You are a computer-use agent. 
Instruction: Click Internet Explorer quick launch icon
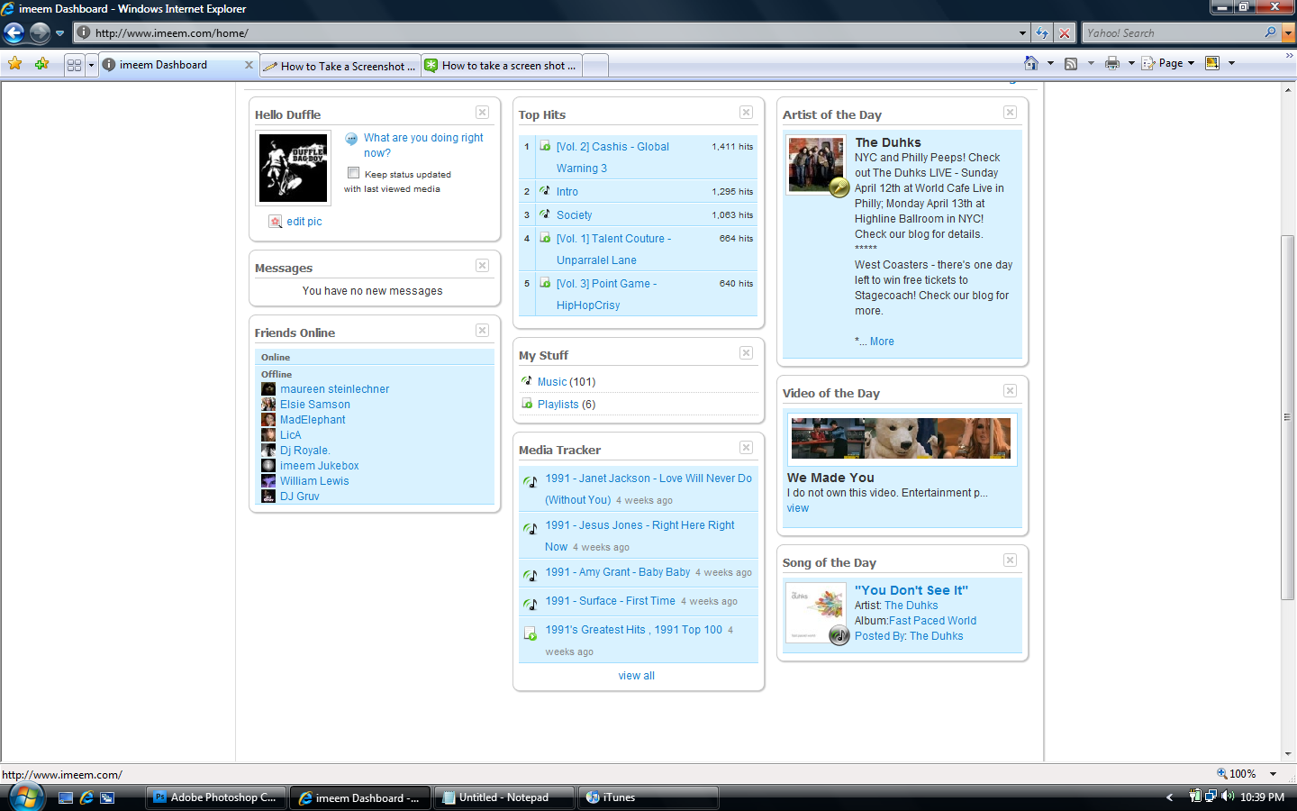86,797
